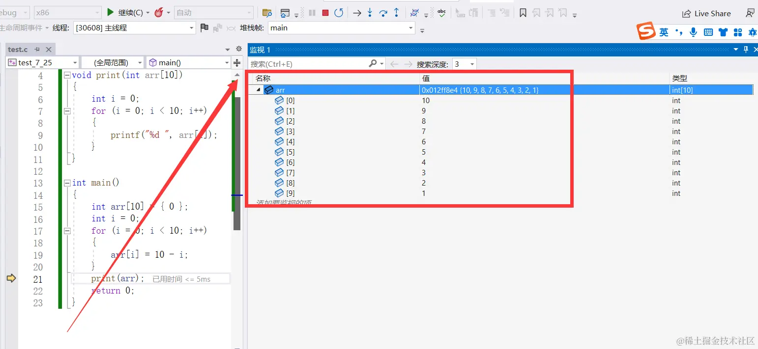Select the 监视 1 watch window title tab
This screenshot has height=349, width=758.
(x=260, y=50)
